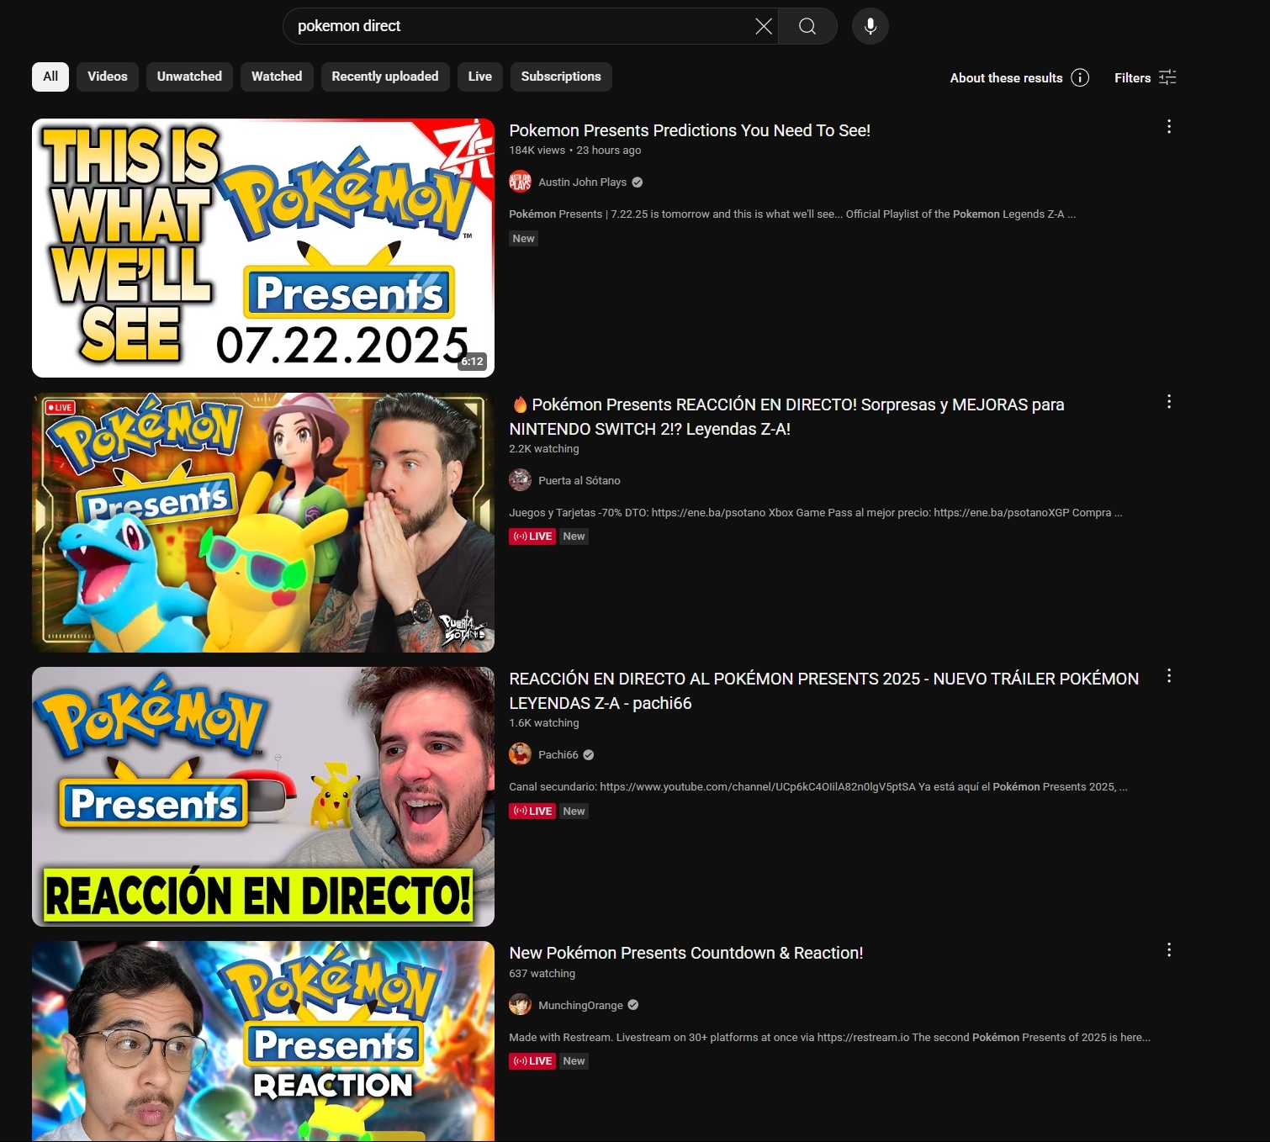This screenshot has height=1142, width=1270.
Task: Click '1.6K watching' text
Action: 544,723
